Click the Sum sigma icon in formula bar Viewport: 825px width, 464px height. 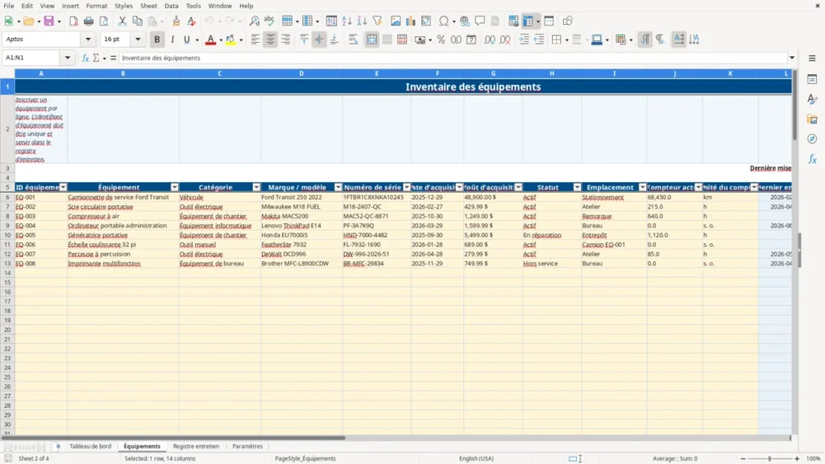[x=96, y=58]
